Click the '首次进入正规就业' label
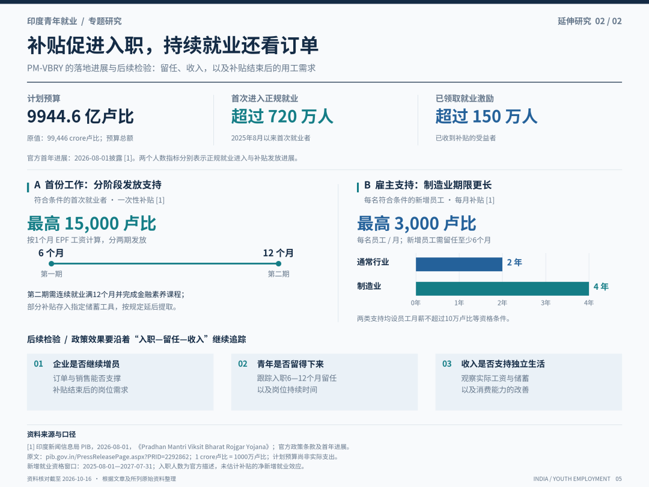 [x=264, y=99]
